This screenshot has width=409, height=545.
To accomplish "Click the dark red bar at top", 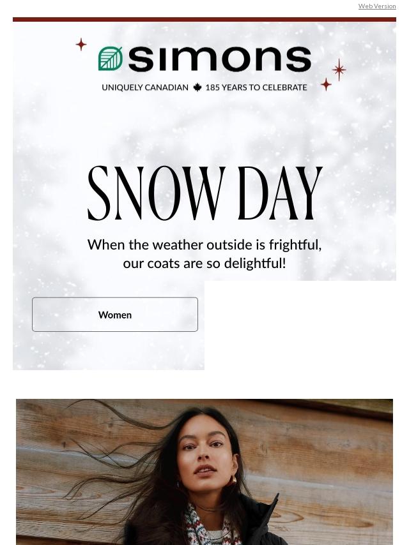I will [204, 19].
